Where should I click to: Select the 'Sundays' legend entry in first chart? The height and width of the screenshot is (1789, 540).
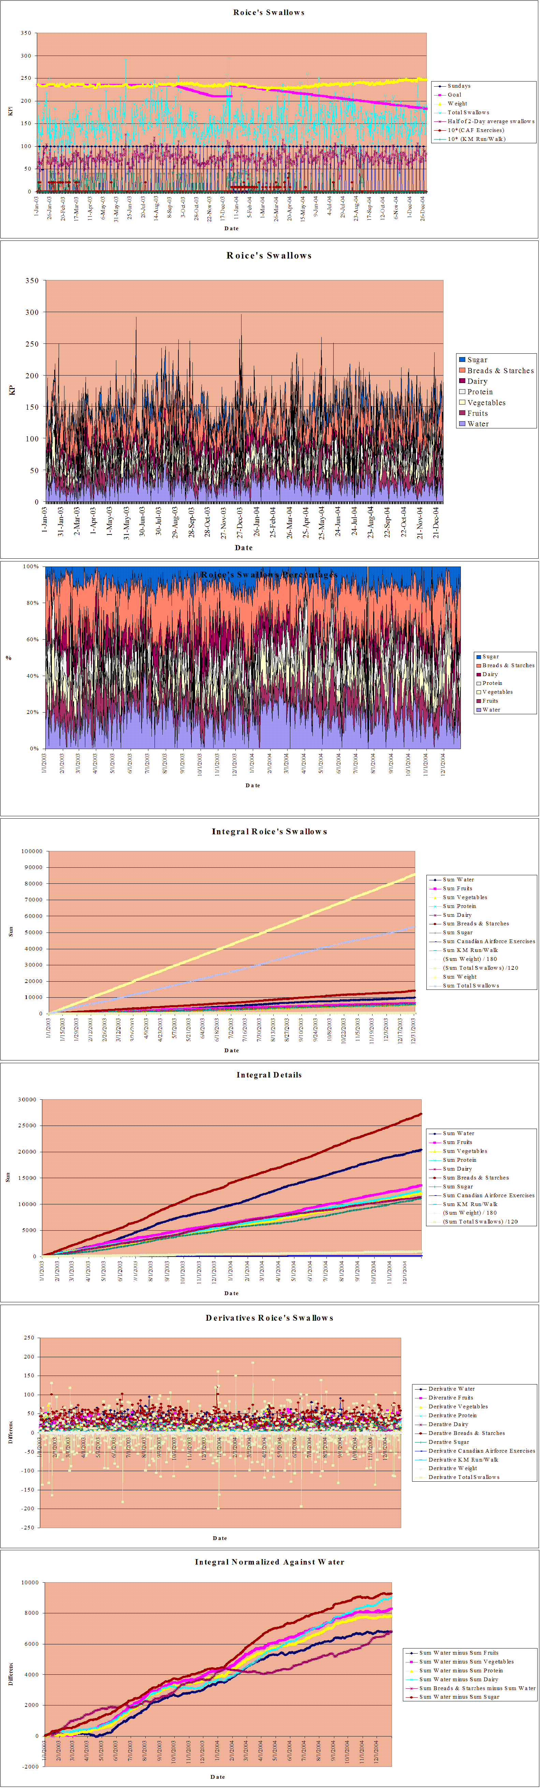pyautogui.click(x=459, y=86)
